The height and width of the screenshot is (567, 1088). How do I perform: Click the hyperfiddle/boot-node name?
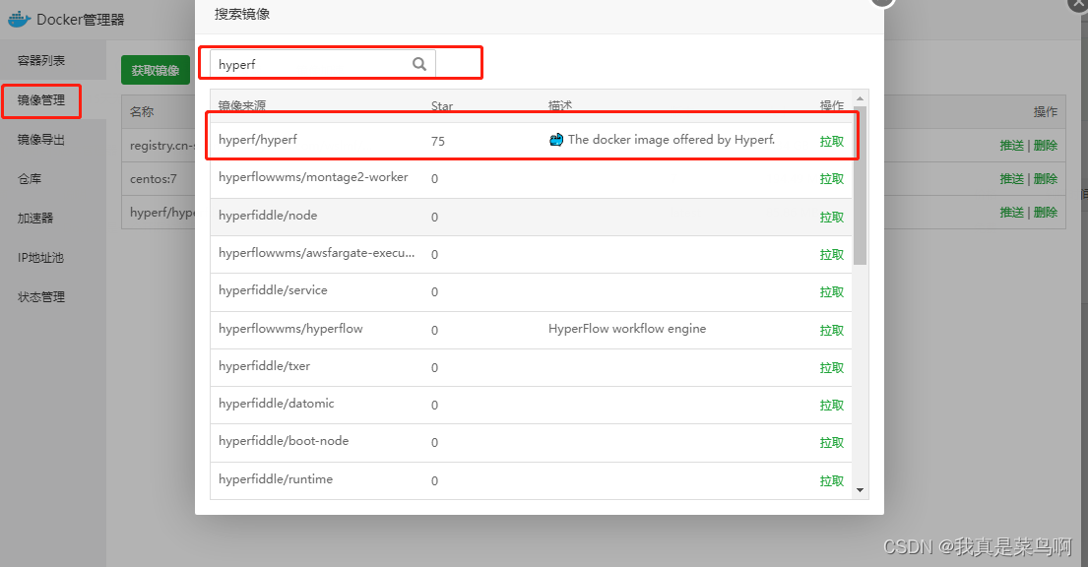pos(284,441)
